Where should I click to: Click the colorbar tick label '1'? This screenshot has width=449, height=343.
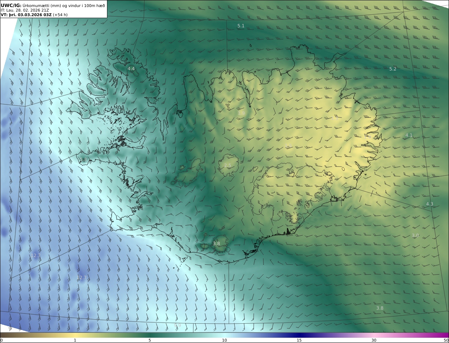point(75,340)
